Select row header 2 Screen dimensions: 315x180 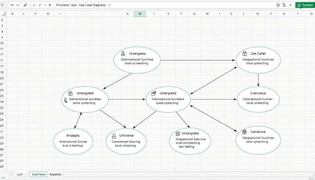[x=2, y=20]
